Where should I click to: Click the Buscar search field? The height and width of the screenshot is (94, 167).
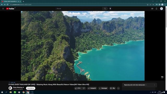click(x=79, y=9)
